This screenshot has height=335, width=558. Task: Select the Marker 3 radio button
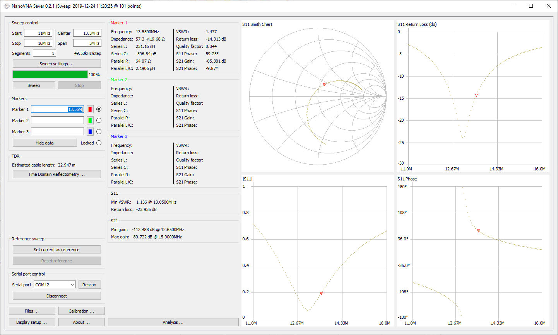(99, 132)
